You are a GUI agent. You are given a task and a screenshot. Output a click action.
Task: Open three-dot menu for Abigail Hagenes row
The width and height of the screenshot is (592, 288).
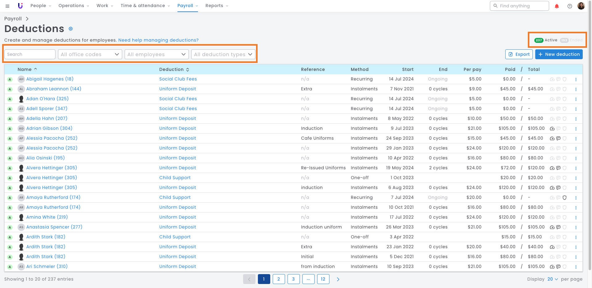tap(576, 79)
